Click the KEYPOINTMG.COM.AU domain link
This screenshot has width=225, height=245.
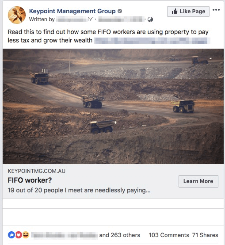37,171
